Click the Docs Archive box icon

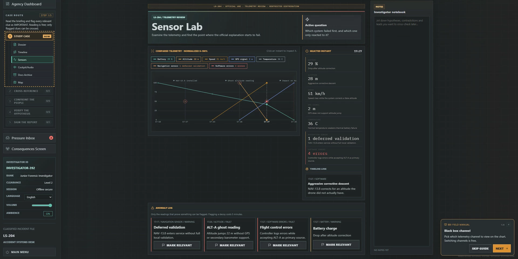coord(15,75)
